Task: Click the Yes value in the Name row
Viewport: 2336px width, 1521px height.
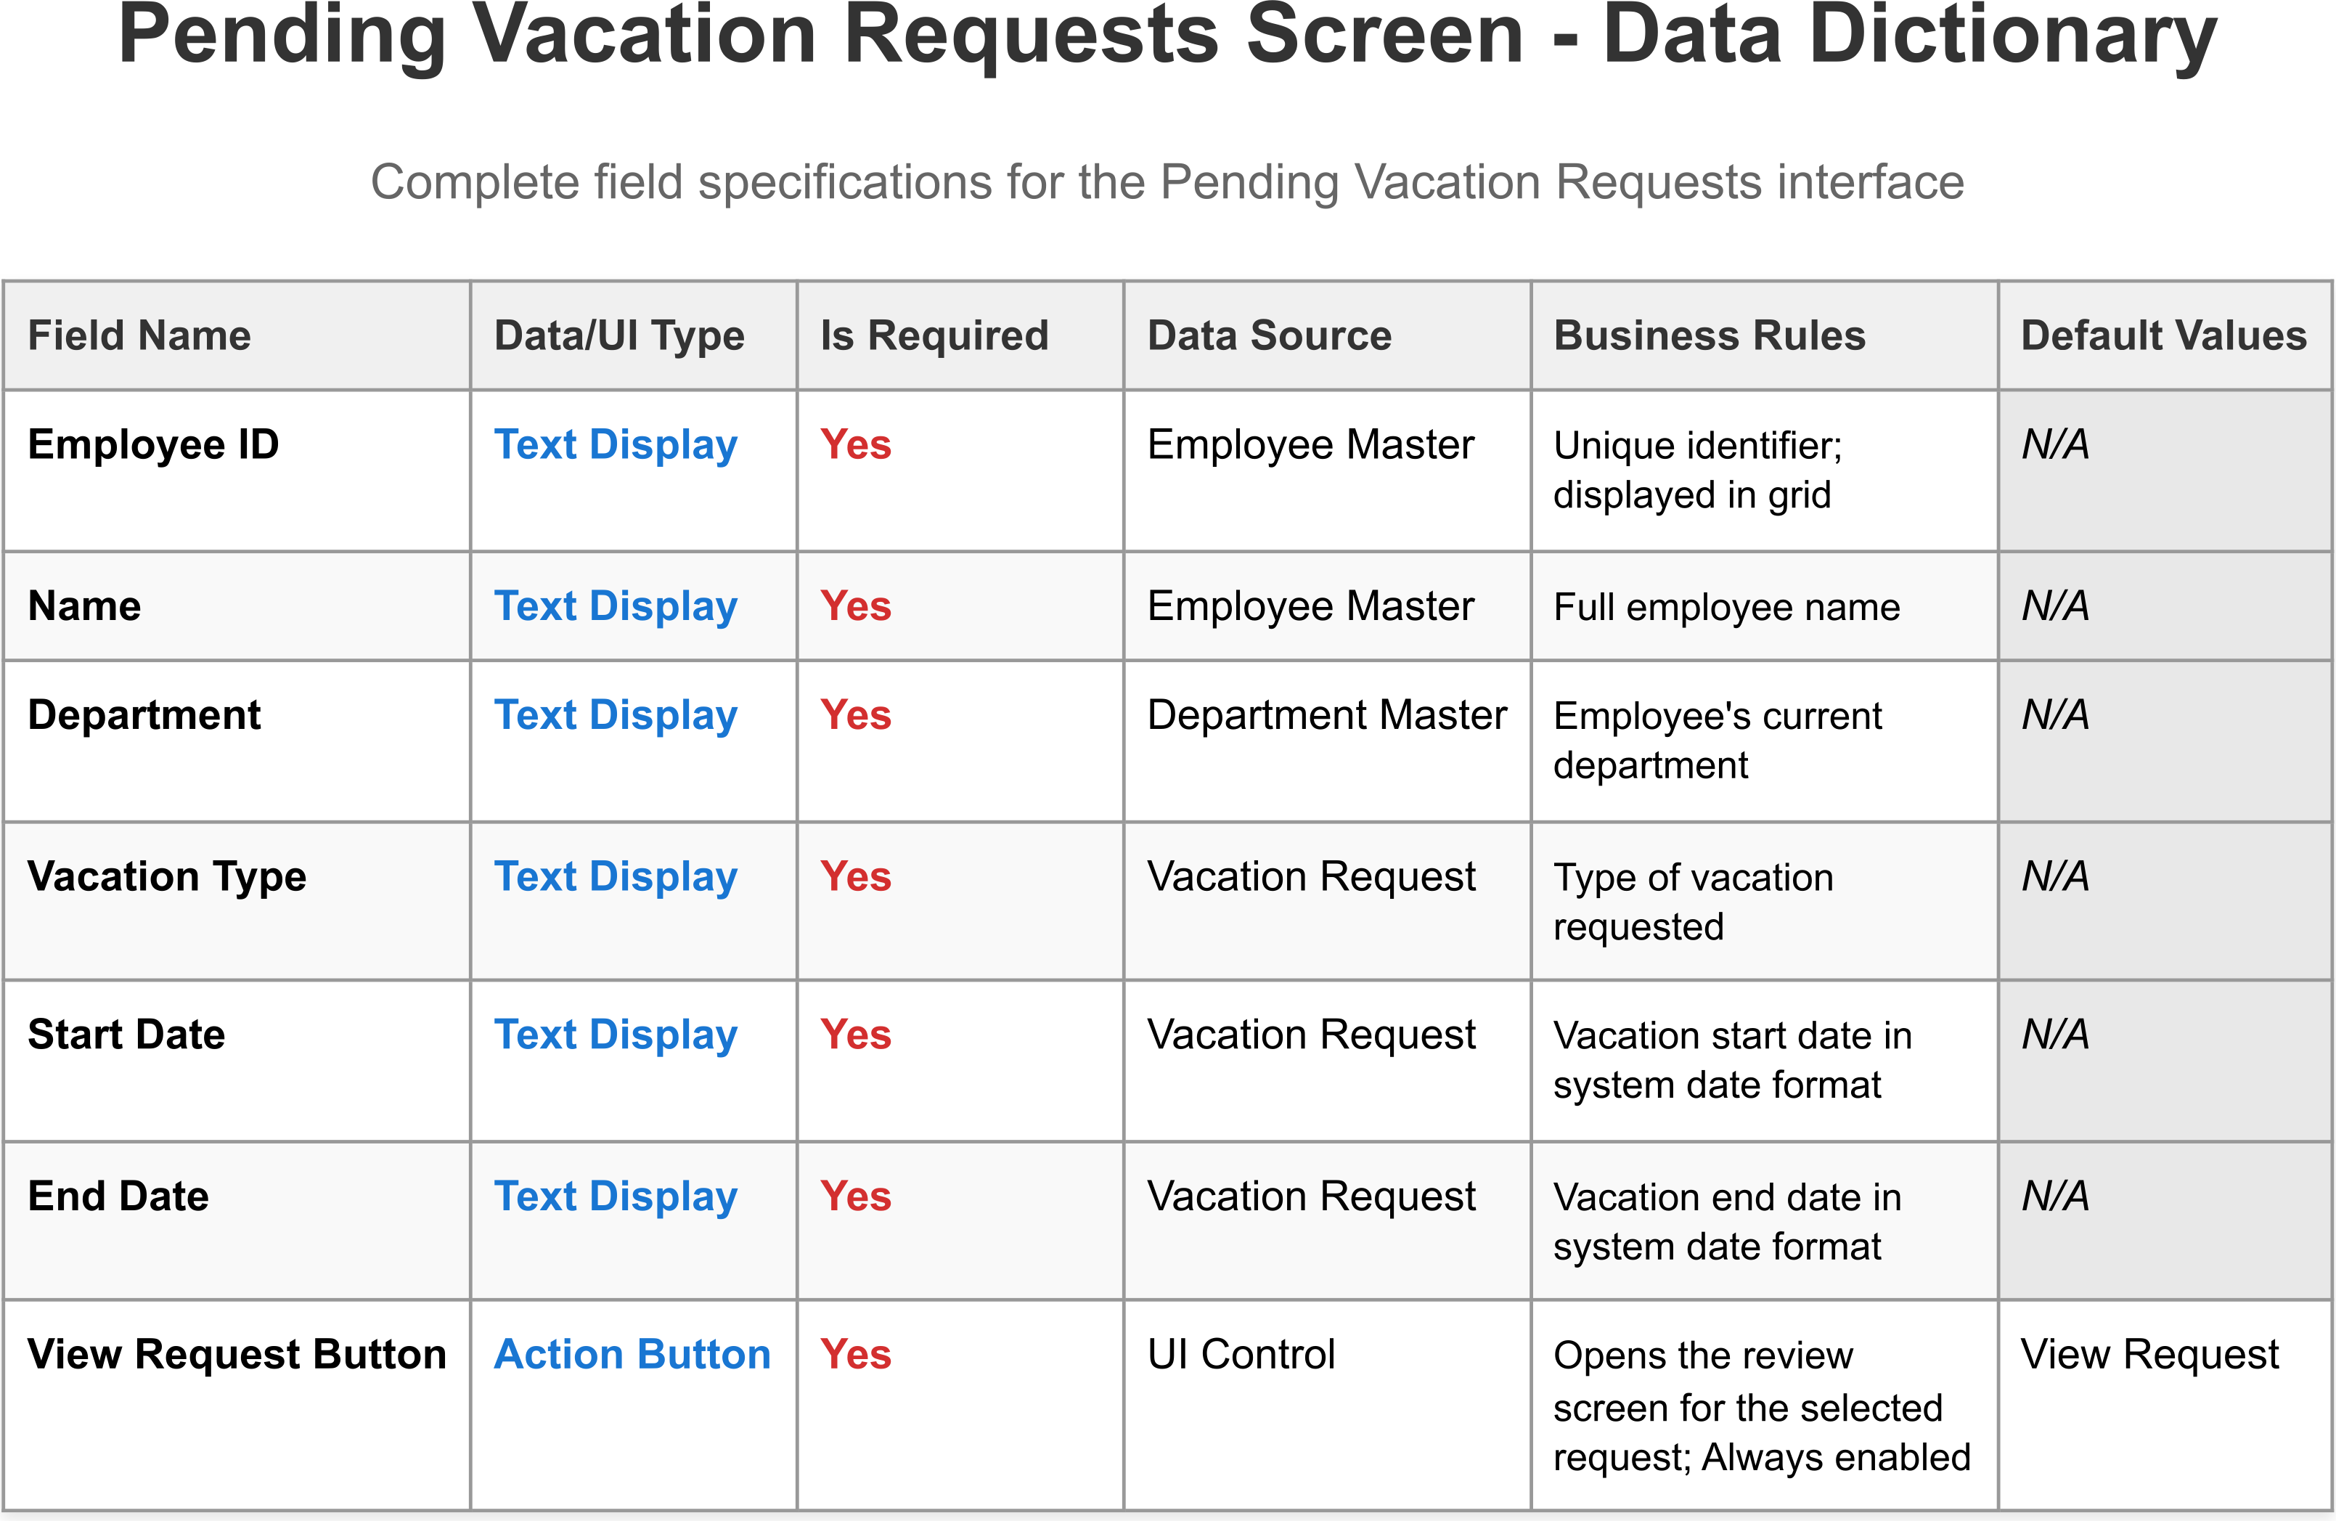Action: pos(856,605)
